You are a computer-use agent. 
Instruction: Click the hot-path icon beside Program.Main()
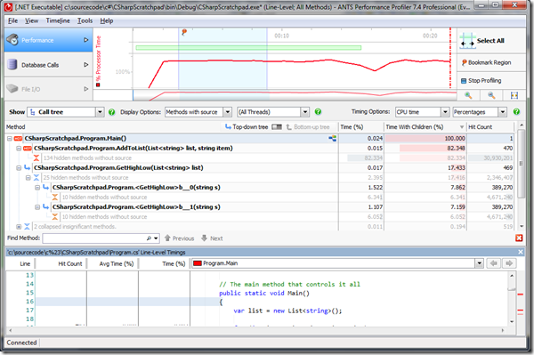point(19,138)
